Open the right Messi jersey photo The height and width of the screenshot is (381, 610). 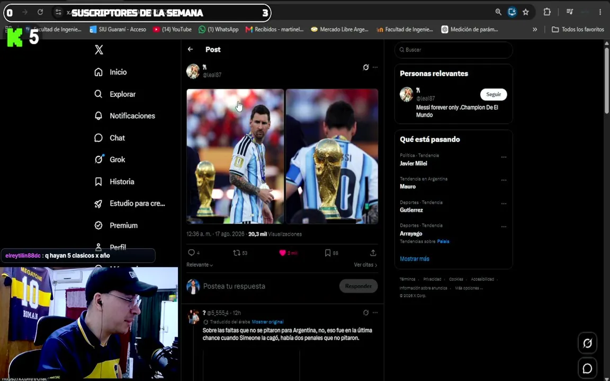[332, 156]
